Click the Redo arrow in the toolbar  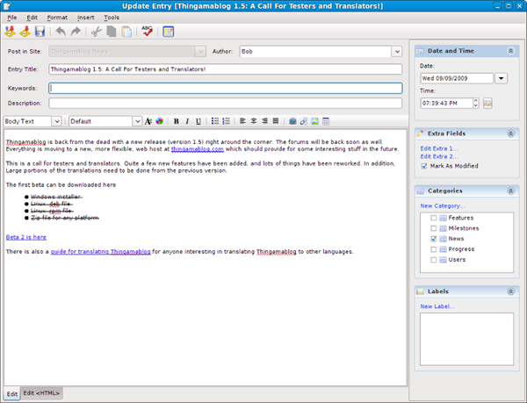pyautogui.click(x=76, y=32)
